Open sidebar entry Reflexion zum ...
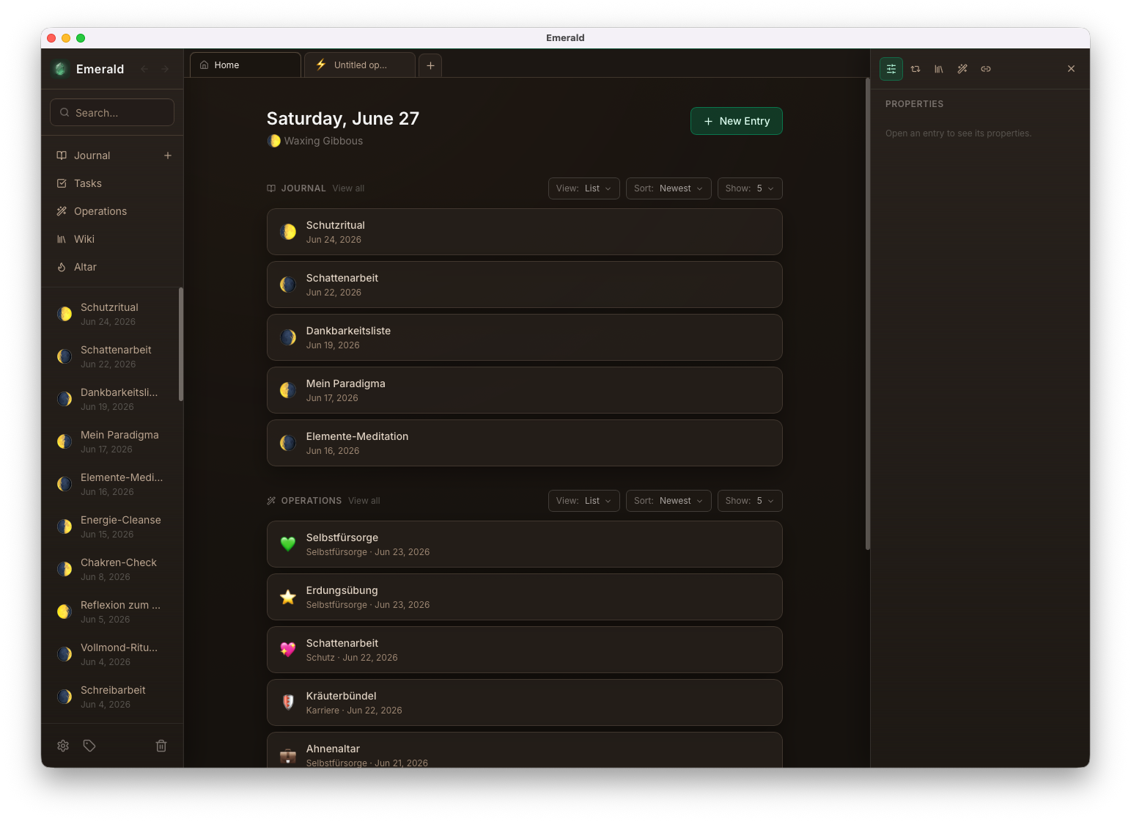 coord(112,612)
